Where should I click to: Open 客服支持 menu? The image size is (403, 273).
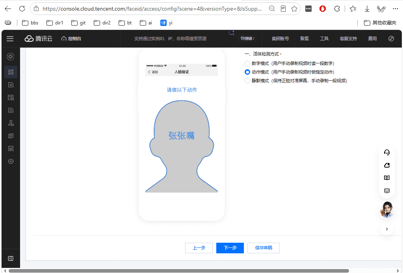click(x=348, y=39)
